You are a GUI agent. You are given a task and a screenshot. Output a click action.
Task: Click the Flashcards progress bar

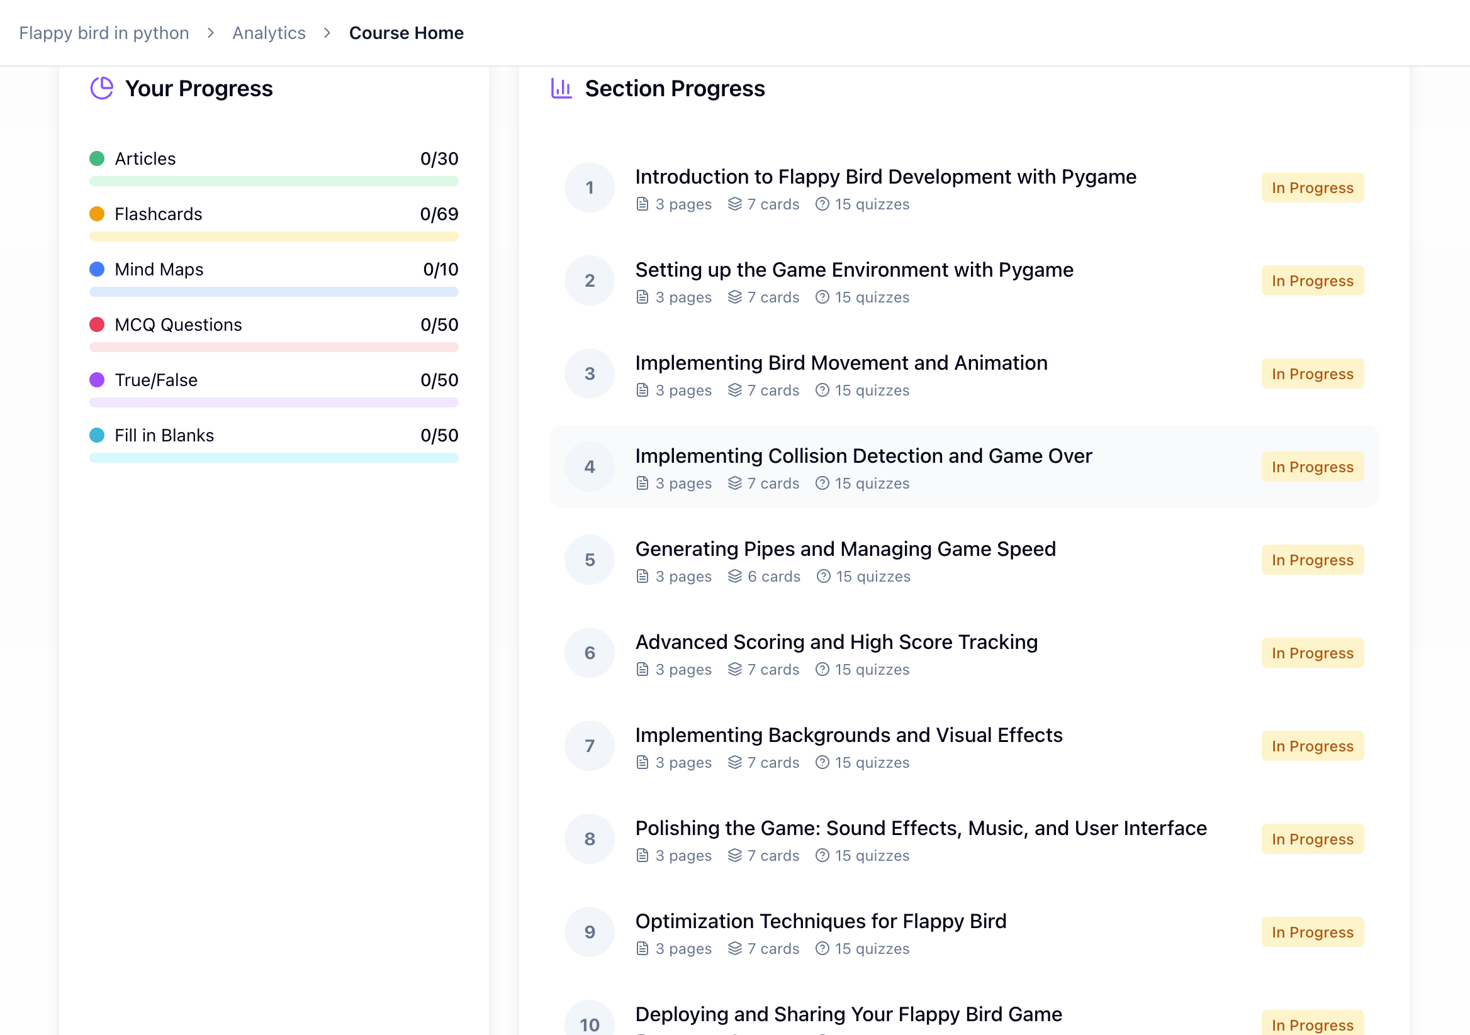point(273,236)
